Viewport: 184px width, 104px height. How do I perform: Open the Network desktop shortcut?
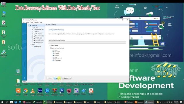pos(84,92)
